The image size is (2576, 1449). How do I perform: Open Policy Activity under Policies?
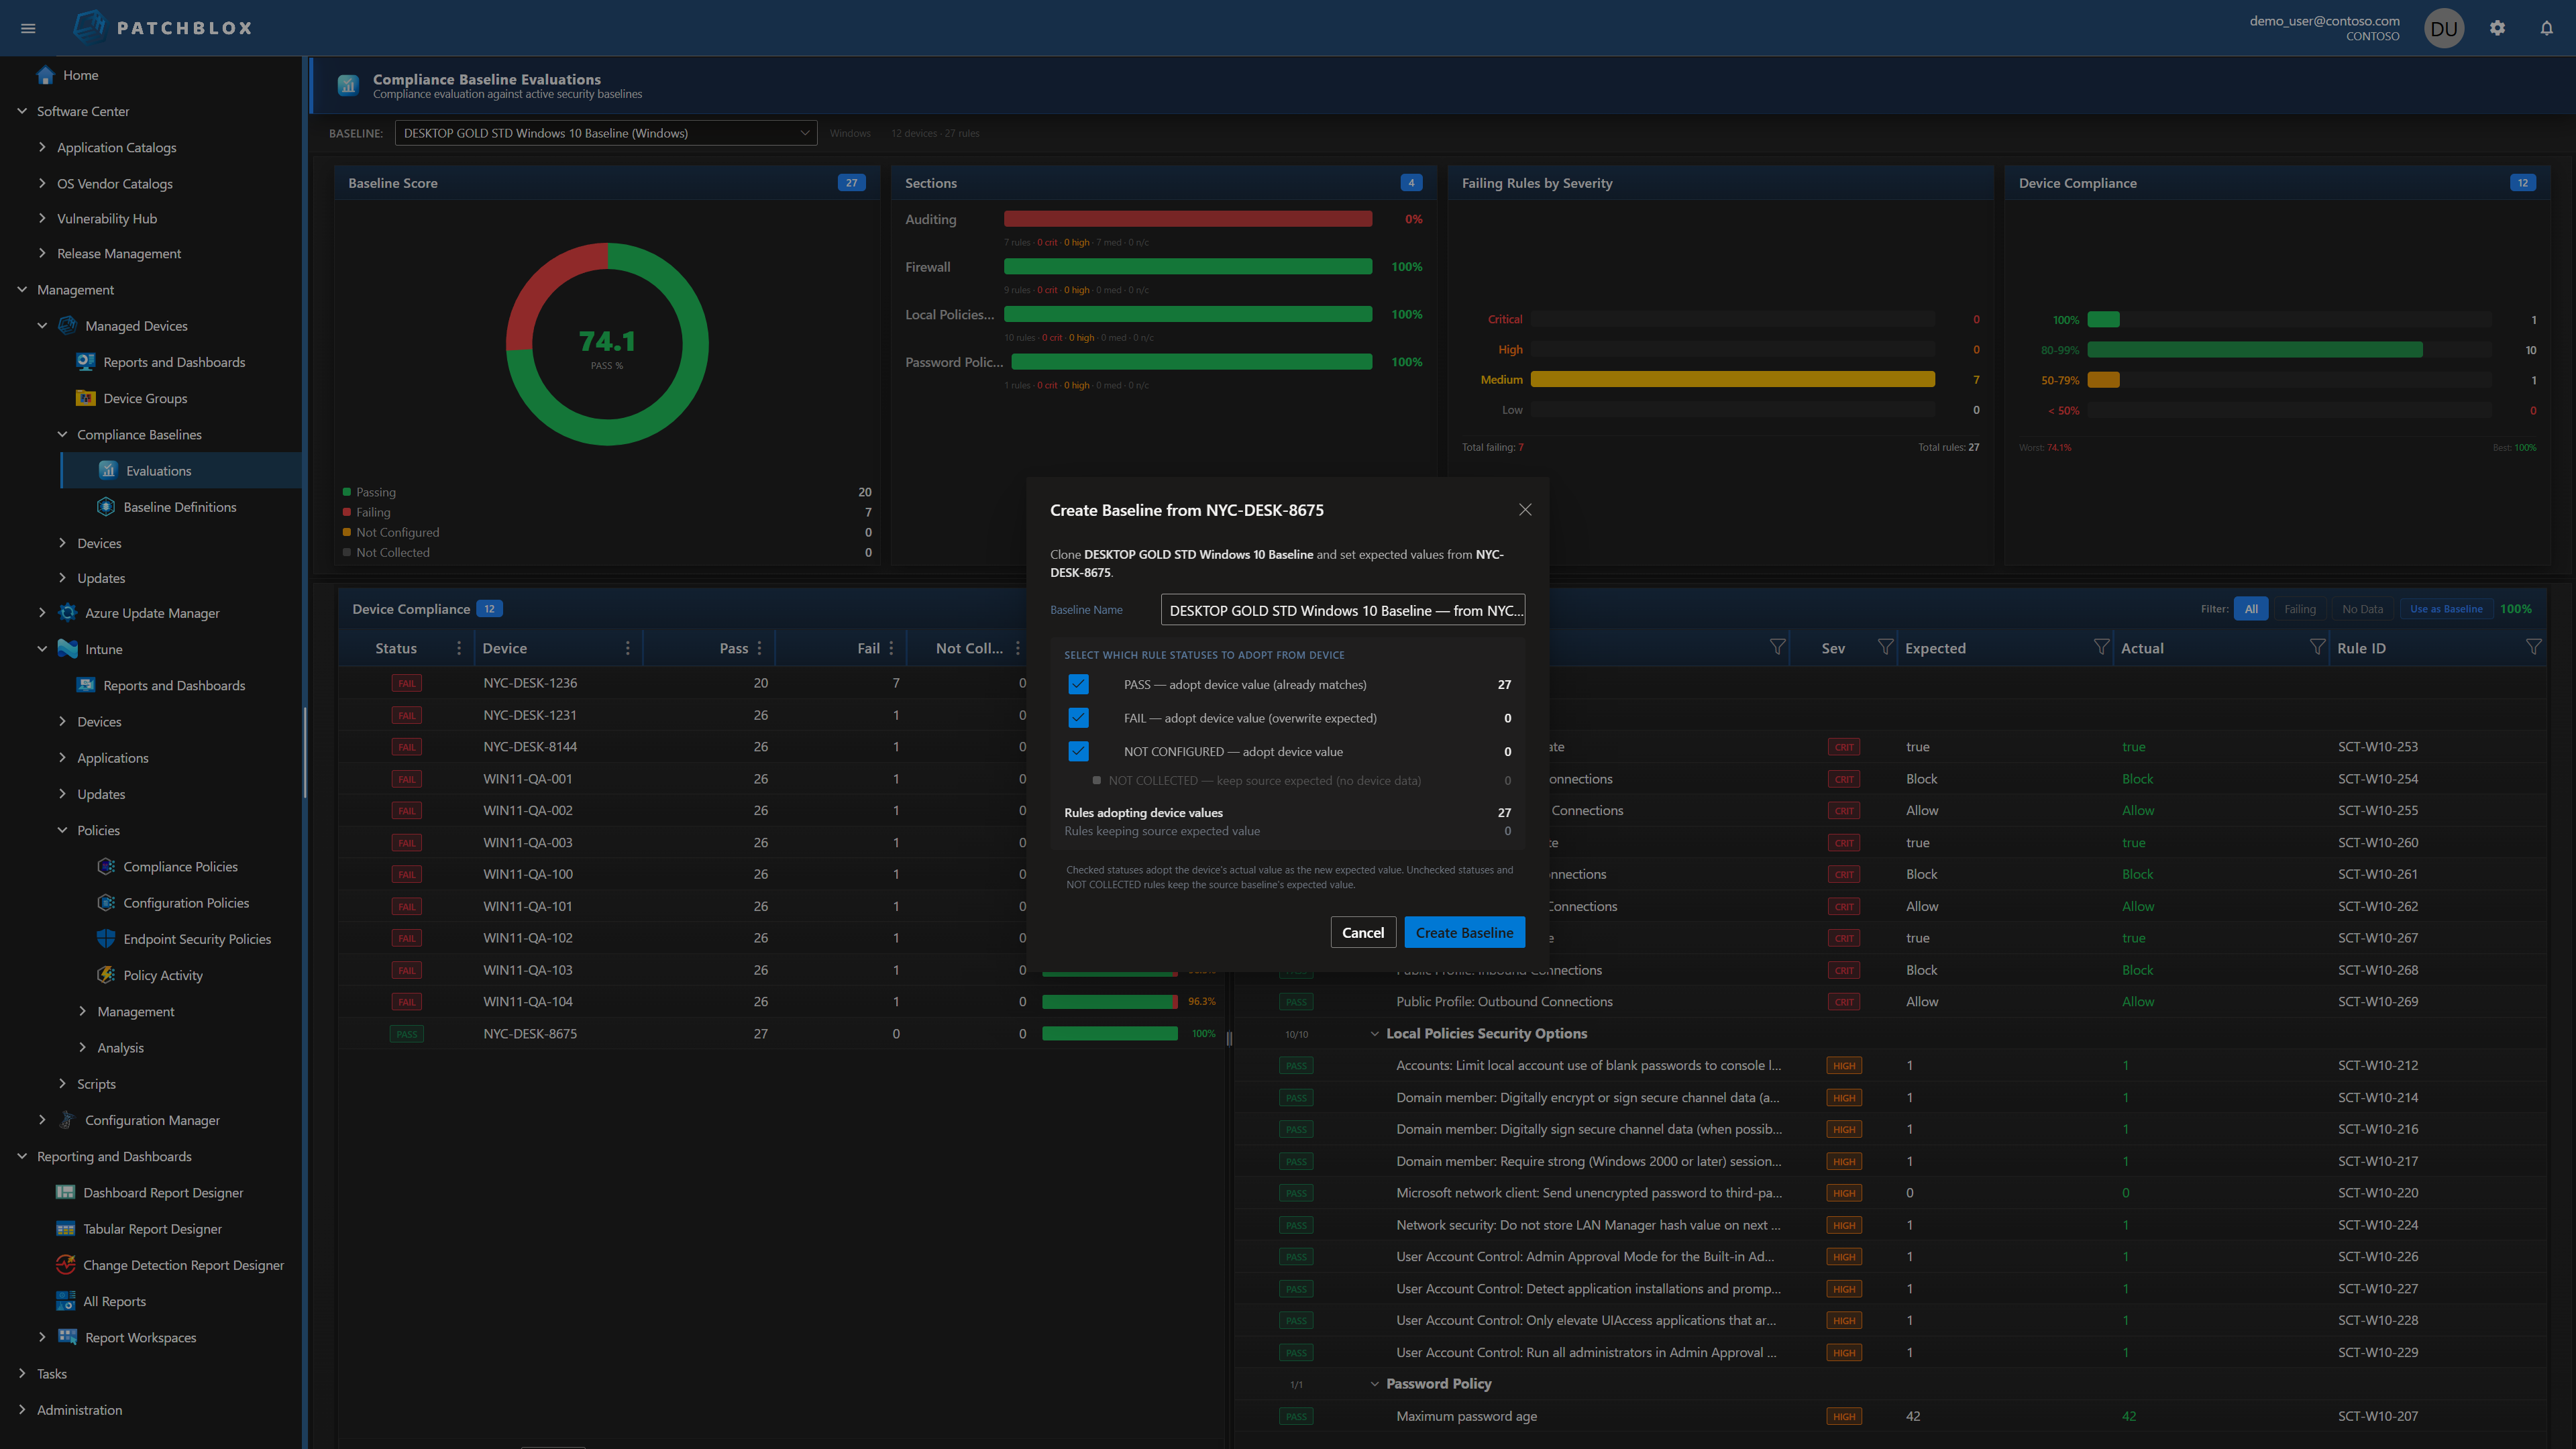pyautogui.click(x=162, y=974)
